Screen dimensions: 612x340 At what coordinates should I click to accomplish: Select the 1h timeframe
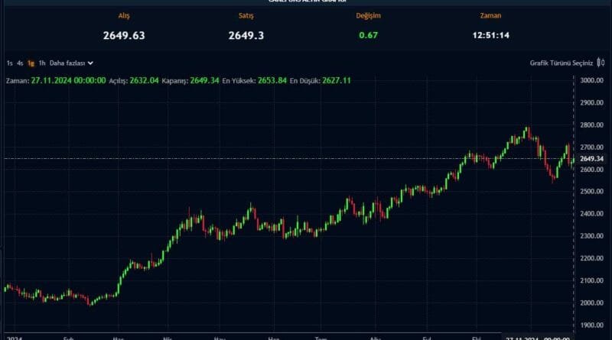coord(42,63)
